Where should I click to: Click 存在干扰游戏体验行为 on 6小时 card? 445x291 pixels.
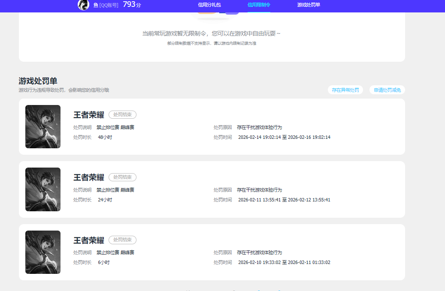pos(259,252)
